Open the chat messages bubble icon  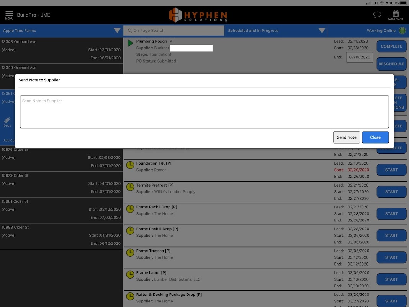(x=377, y=15)
